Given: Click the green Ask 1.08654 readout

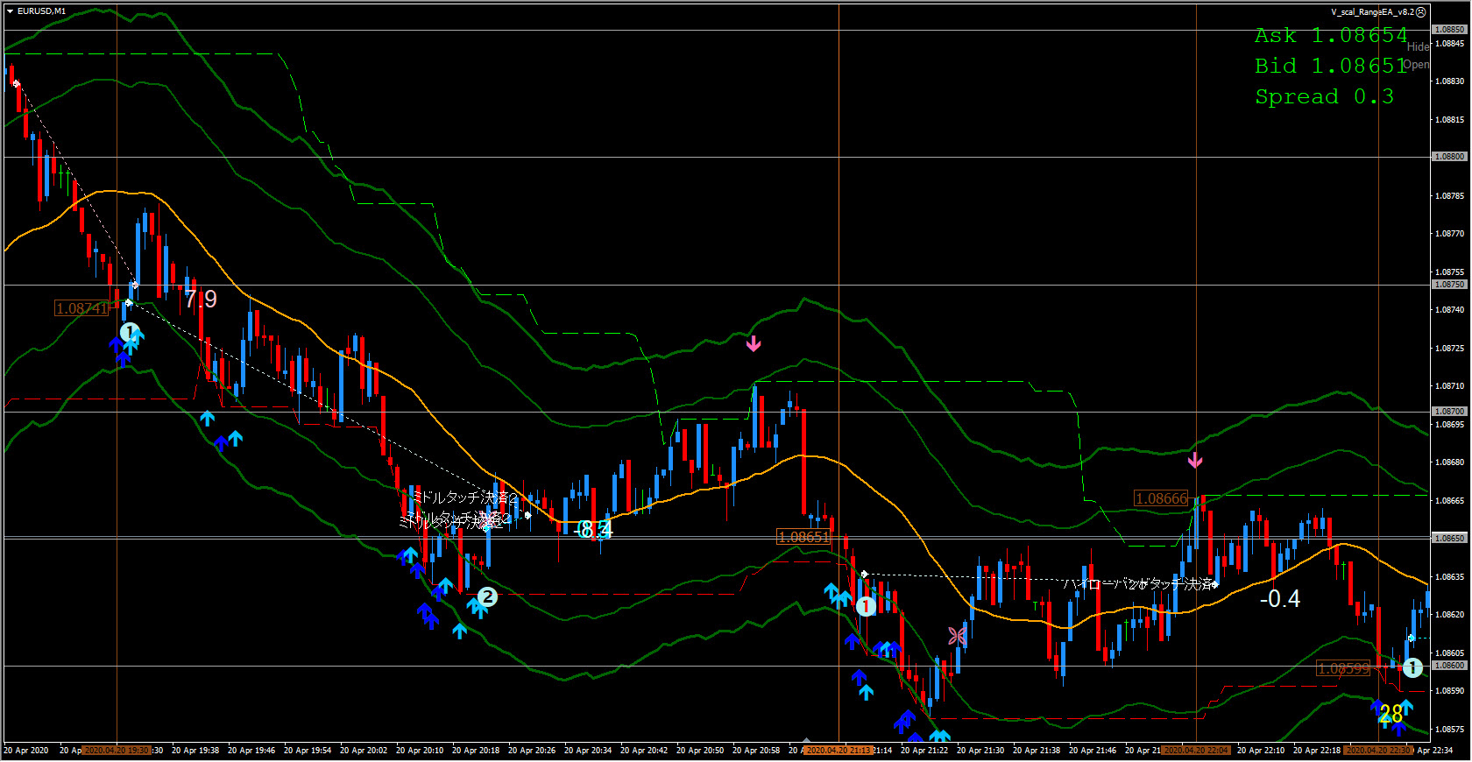Looking at the screenshot, I should (x=1330, y=36).
